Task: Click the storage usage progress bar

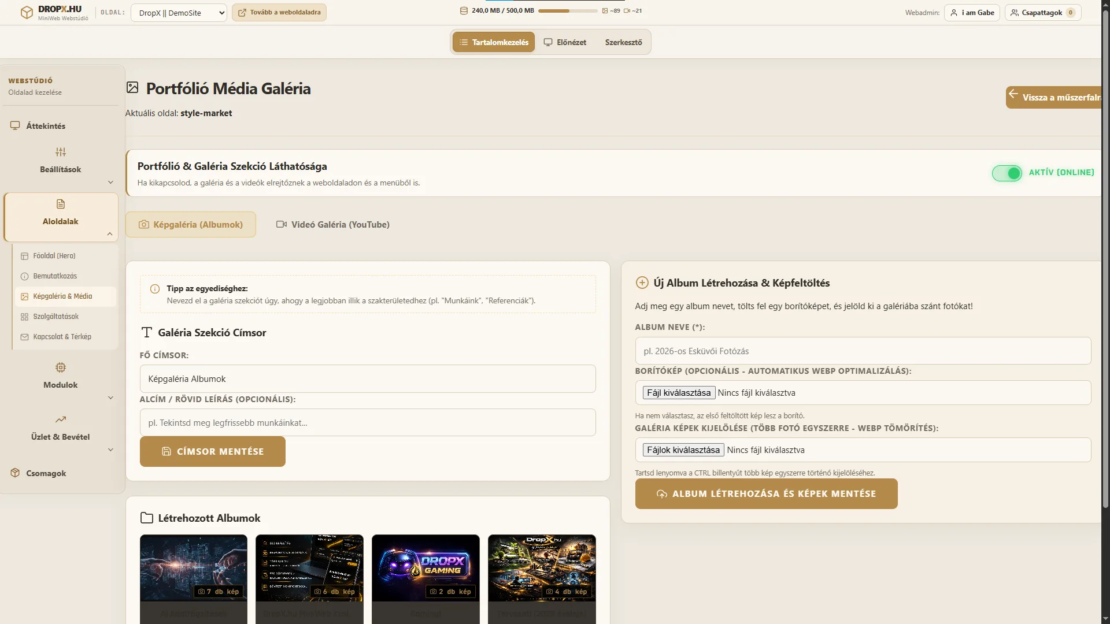Action: (x=568, y=11)
